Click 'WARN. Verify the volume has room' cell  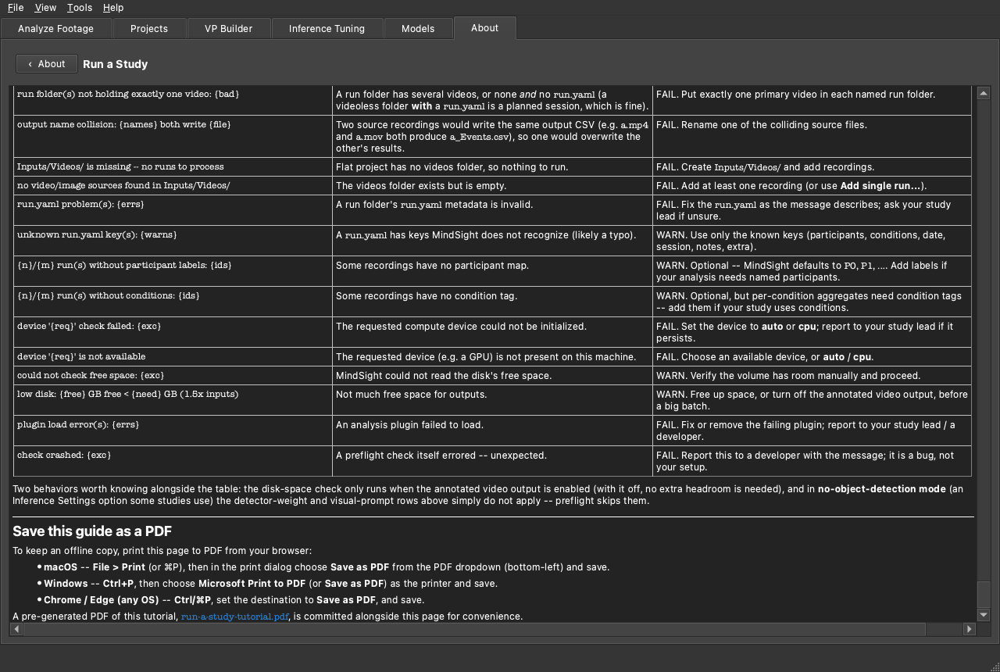pos(812,376)
